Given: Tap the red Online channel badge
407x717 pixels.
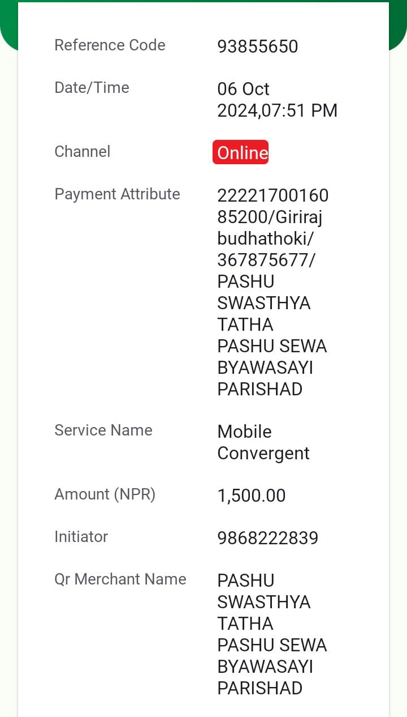Looking at the screenshot, I should 240,152.
